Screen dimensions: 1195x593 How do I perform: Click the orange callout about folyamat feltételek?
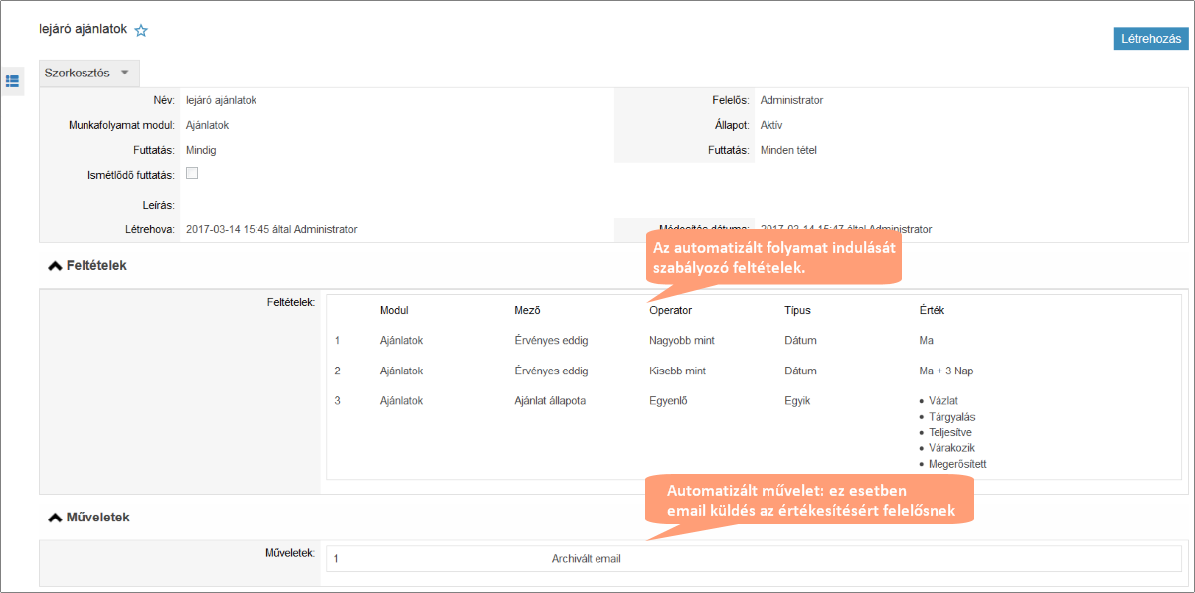(772, 259)
